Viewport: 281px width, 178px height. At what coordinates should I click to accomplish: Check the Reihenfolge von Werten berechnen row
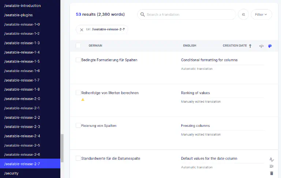click(x=78, y=92)
